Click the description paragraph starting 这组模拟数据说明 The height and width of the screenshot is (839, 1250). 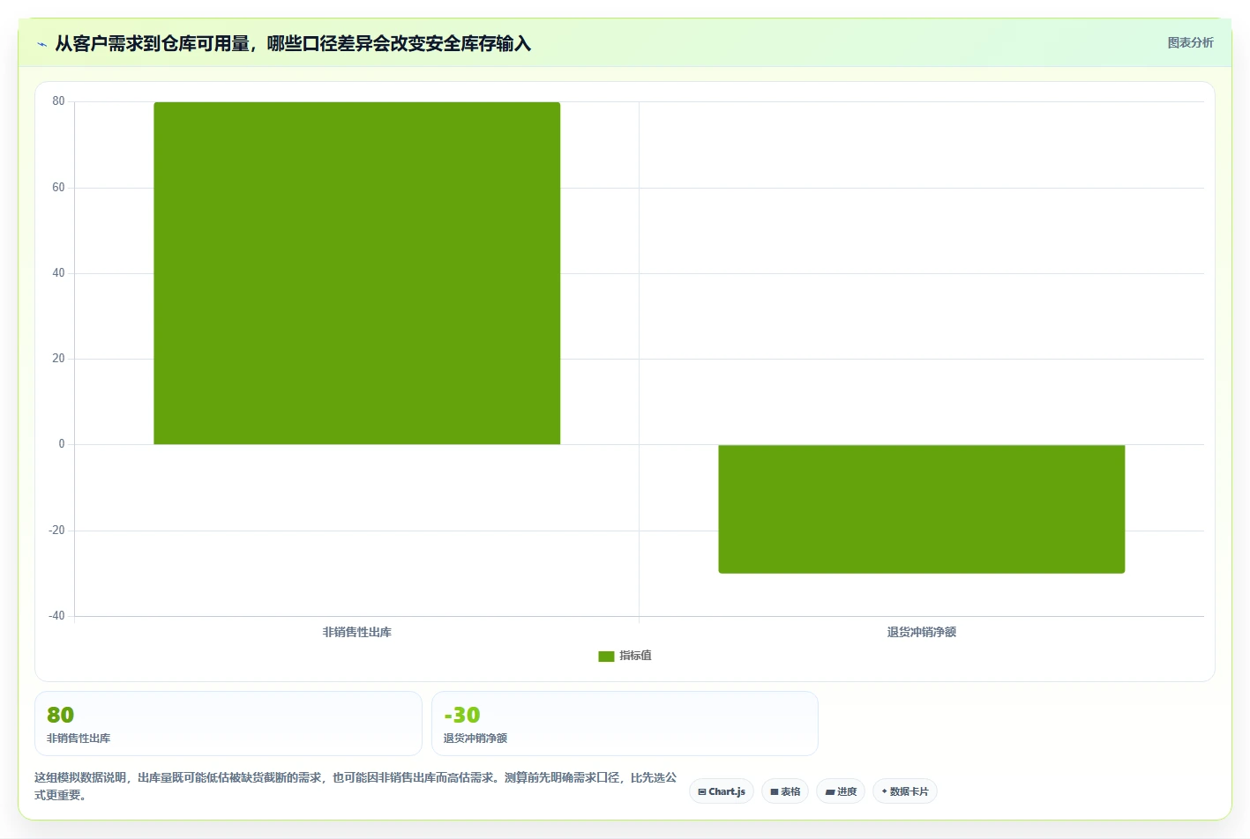pos(356,786)
